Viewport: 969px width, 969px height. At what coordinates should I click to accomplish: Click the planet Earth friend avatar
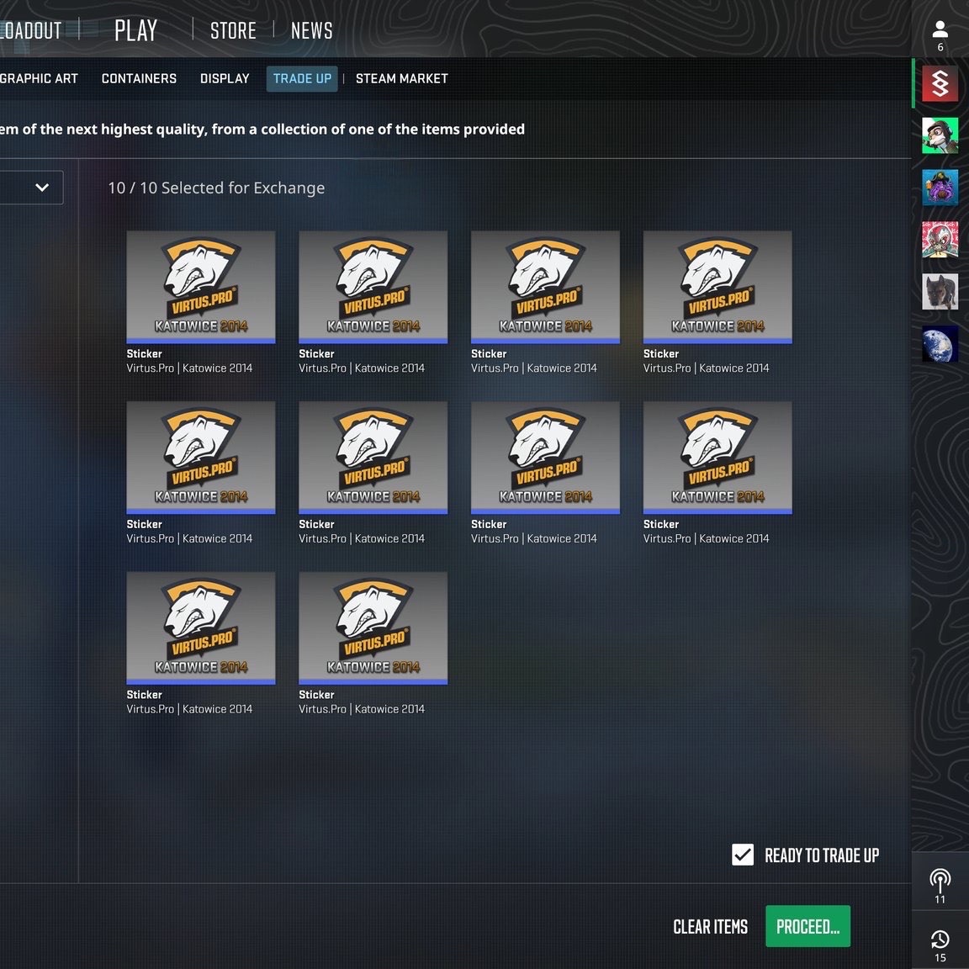pos(940,343)
